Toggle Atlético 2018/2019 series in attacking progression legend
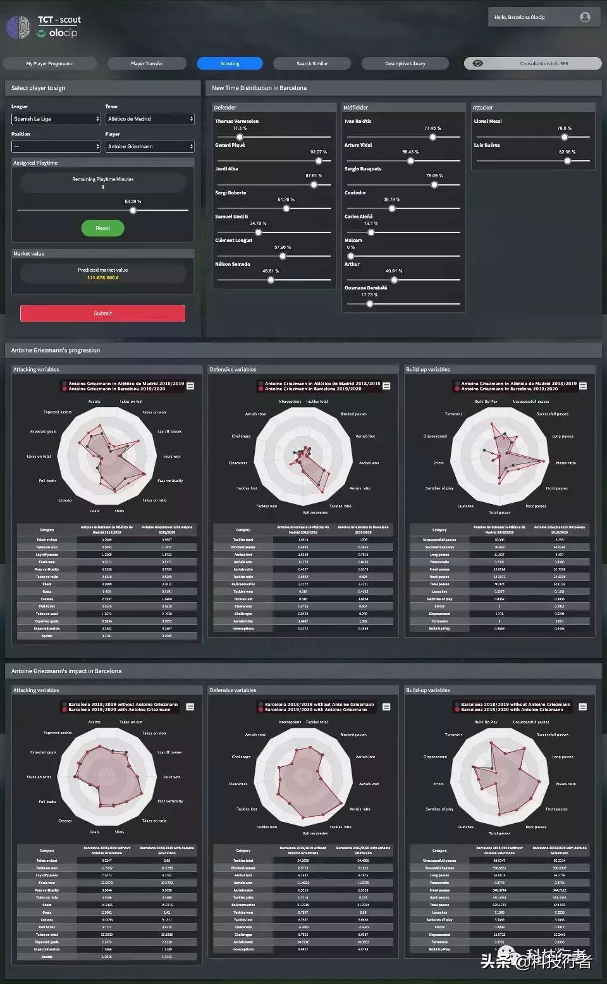Viewport: 607px width, 984px height. click(x=124, y=383)
